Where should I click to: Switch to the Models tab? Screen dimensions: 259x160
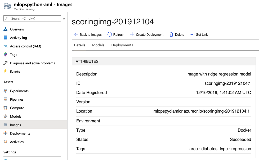pyautogui.click(x=98, y=45)
